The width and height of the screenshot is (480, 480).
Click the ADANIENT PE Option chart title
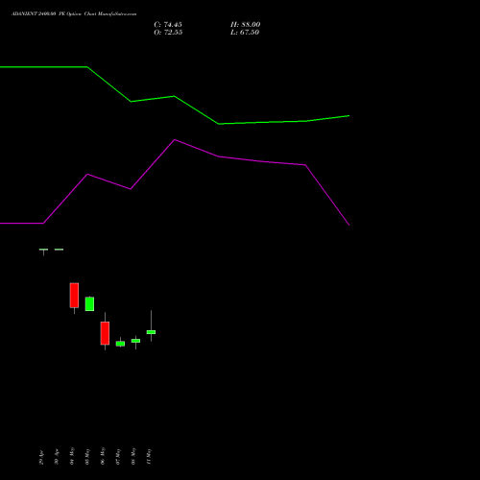(x=74, y=14)
